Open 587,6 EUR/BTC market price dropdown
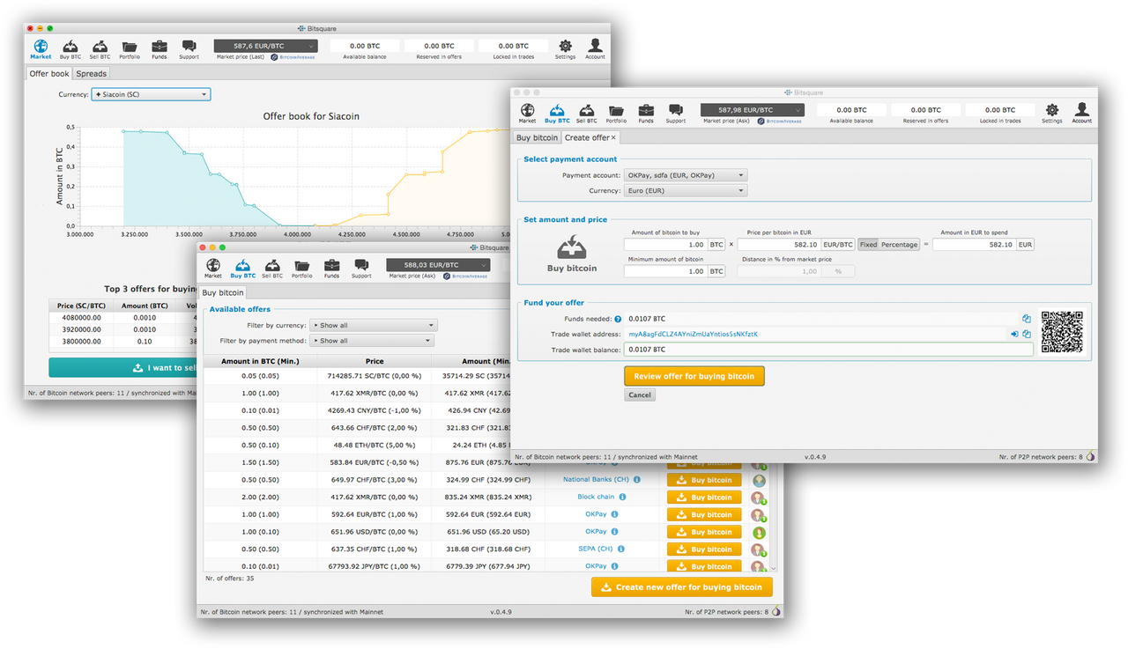Screen dimensions: 1128x649 point(265,46)
